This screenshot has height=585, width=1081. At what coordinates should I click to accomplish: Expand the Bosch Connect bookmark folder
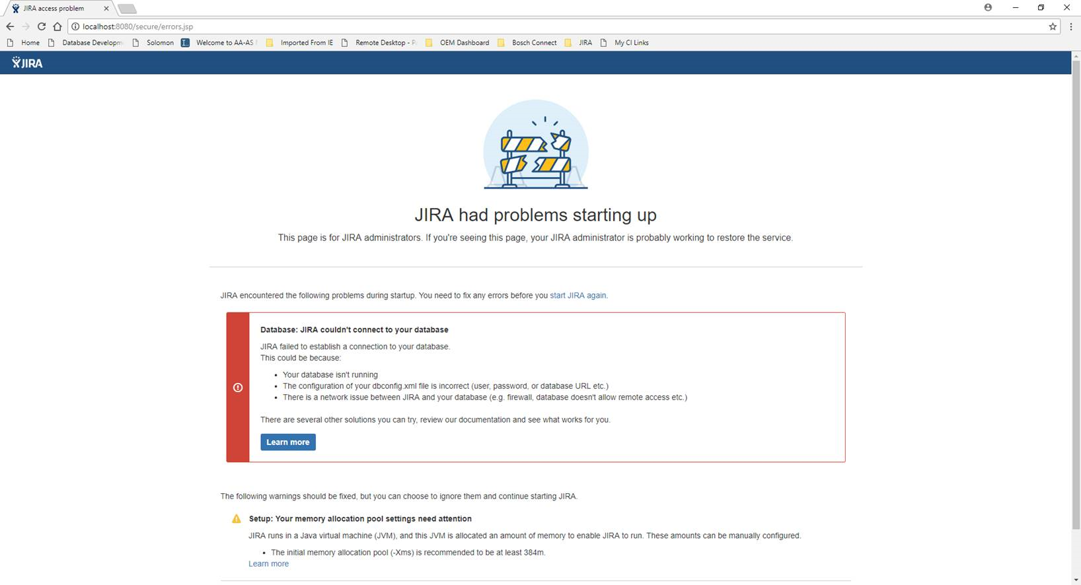click(527, 43)
